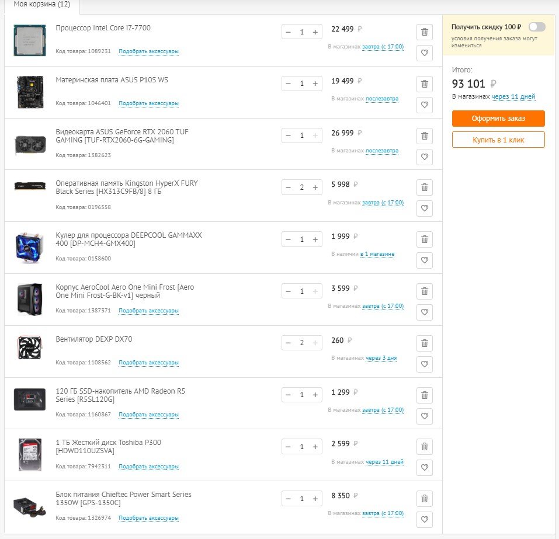Screen dimensions: 559x539
Task: Open the Intel Core i7-7700 product thumbnail
Action: tap(30, 40)
